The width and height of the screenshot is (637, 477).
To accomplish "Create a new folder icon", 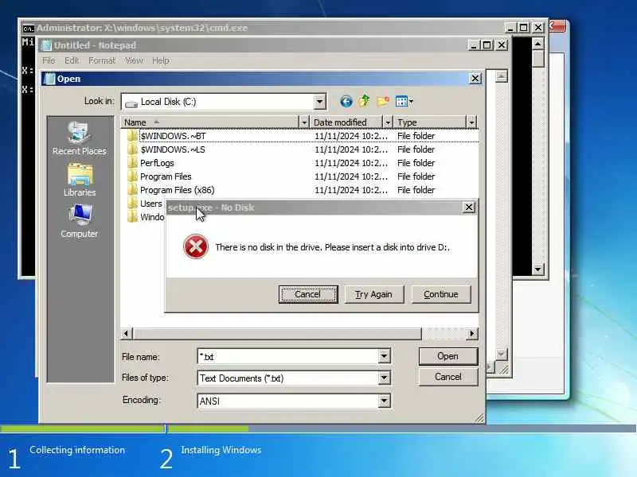I will coord(382,101).
